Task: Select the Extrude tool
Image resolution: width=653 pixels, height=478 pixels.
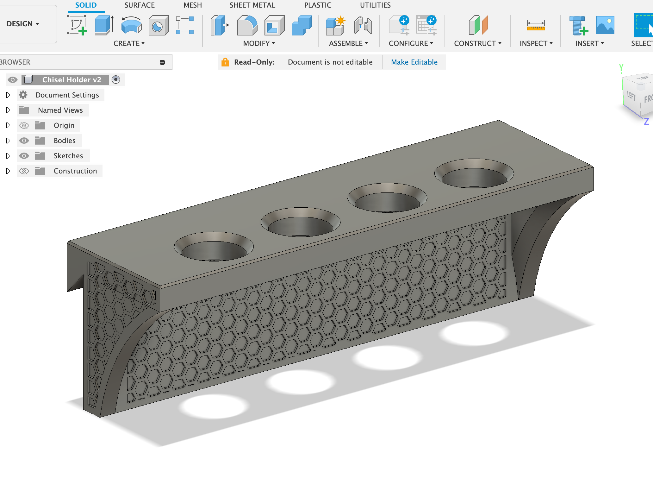Action: coord(104,25)
